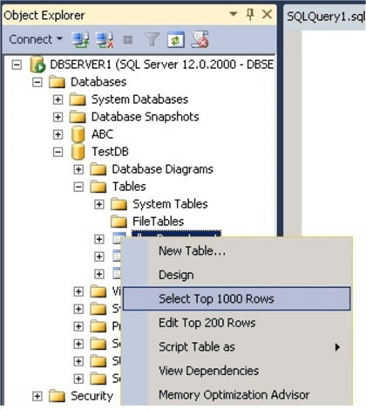Click the Stop square toolbar icon

(x=128, y=40)
